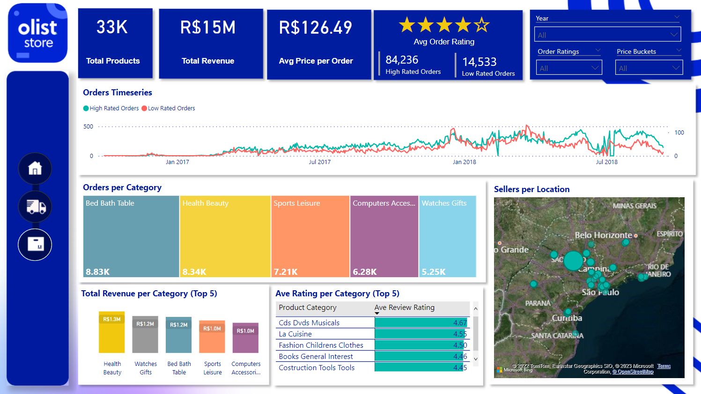This screenshot has height=394, width=701.
Task: Expand the Price Buckets header chevron
Action: pyautogui.click(x=679, y=50)
